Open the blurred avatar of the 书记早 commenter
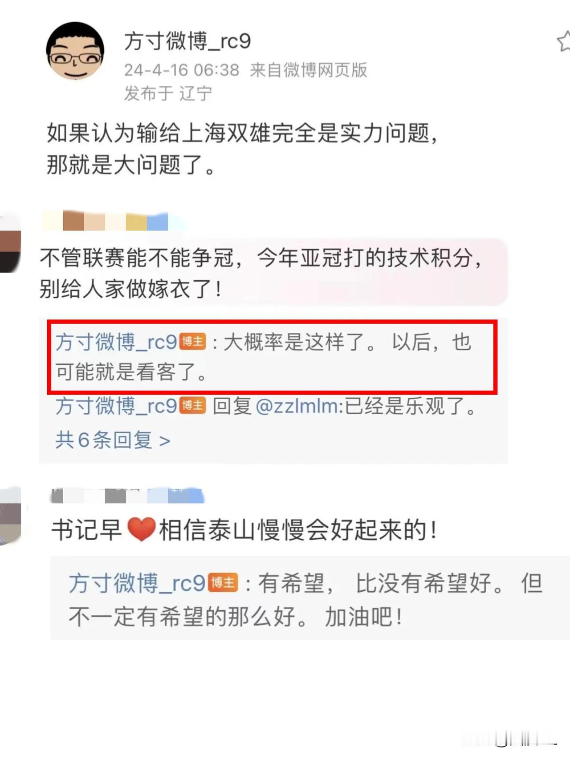This screenshot has height=759, width=570. 11,516
